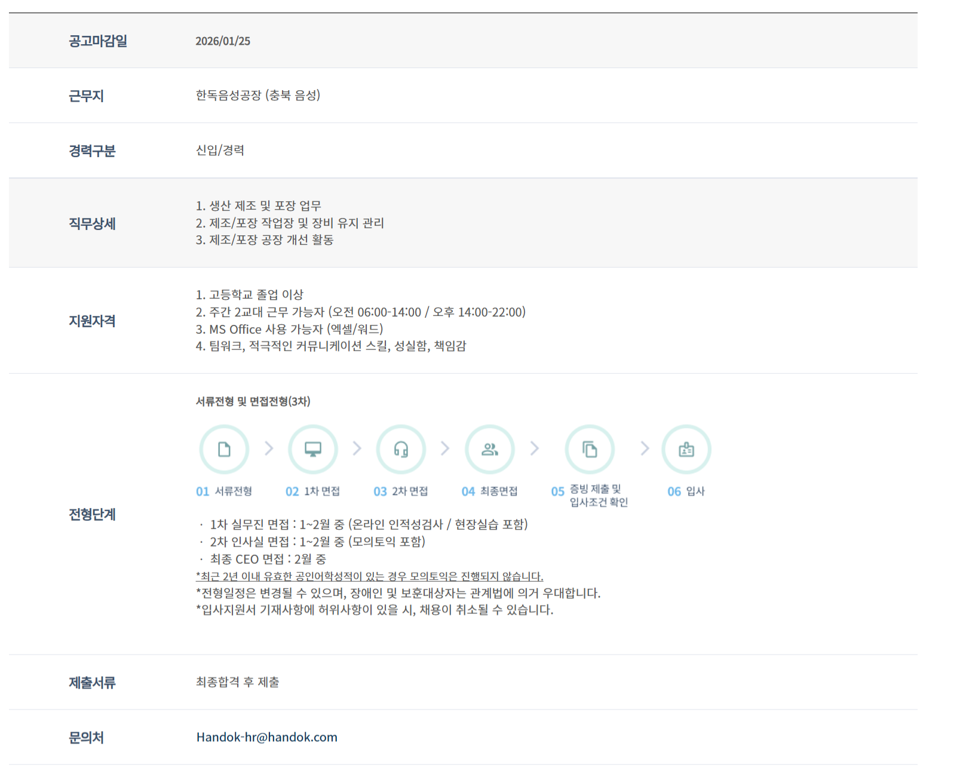Click the 06 입사 step label

[x=686, y=492]
